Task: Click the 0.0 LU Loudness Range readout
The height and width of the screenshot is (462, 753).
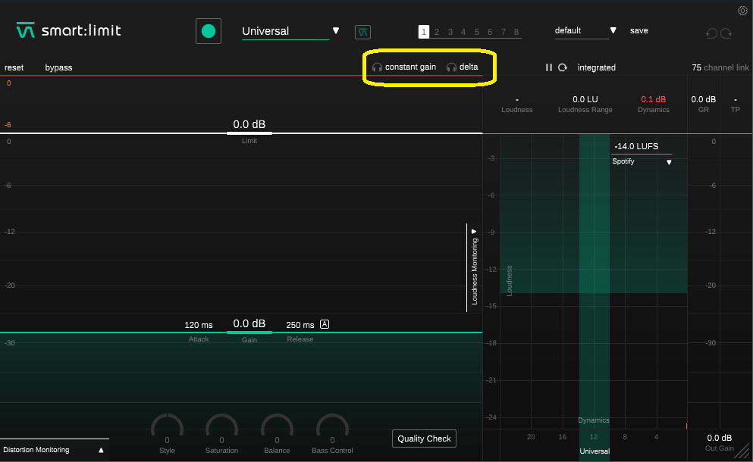Action: (585, 99)
